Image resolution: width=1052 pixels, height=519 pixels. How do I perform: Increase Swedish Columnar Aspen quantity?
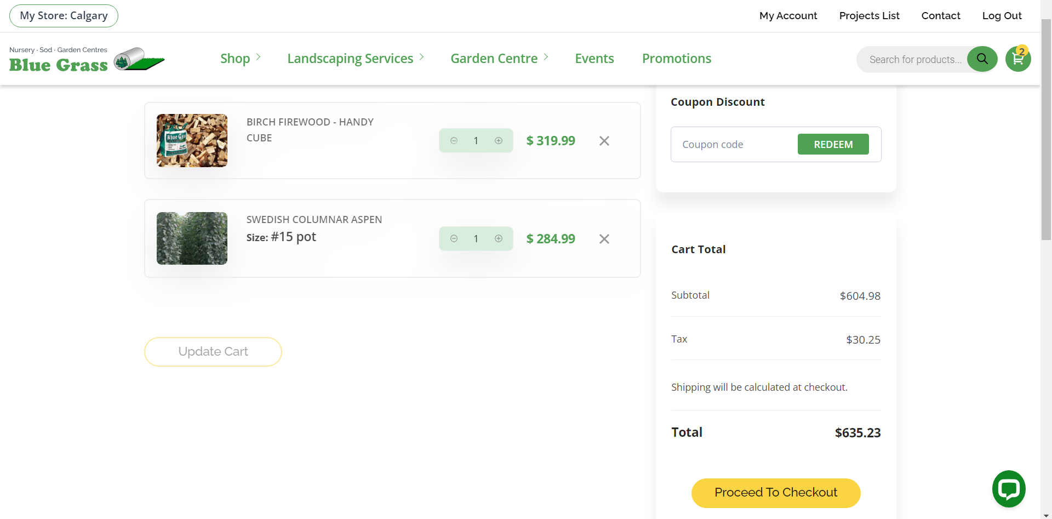point(499,238)
